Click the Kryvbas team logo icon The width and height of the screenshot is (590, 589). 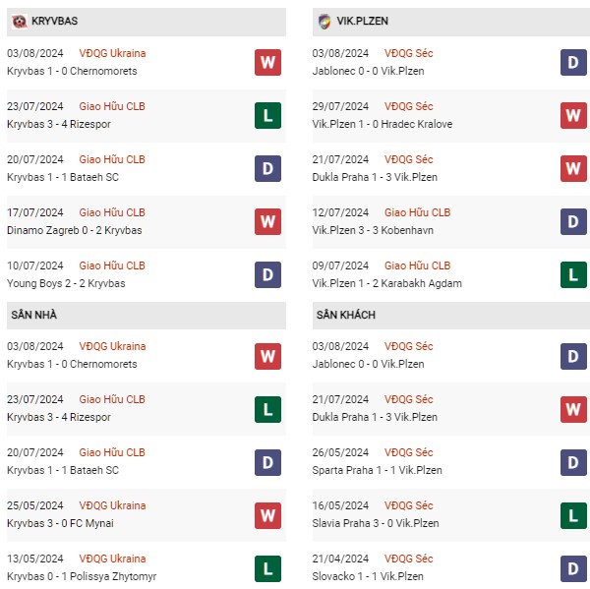(19, 21)
